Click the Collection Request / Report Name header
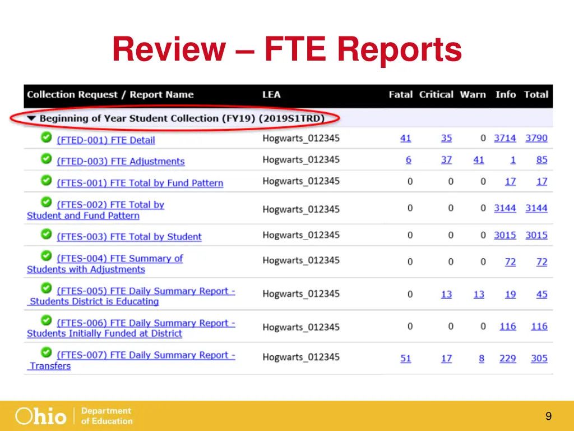Screen dimensions: 574x431 [110, 94]
